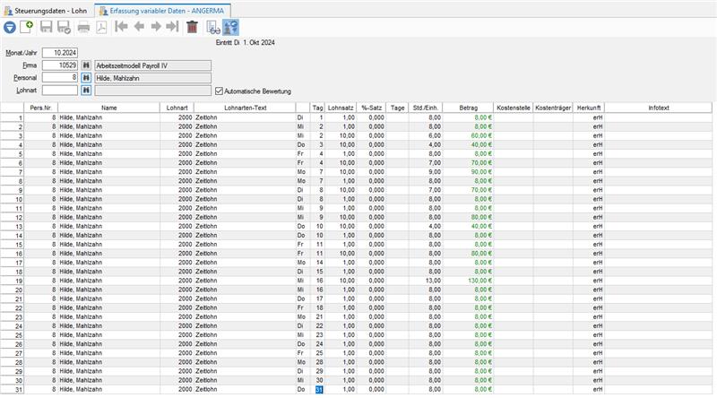Select Erfassung variabler Daten - ANGERMA tab

coord(162,11)
